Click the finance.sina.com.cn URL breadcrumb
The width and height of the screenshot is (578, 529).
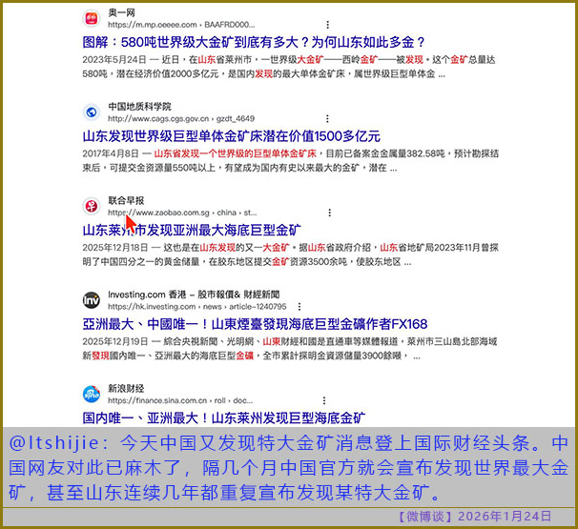pos(180,400)
